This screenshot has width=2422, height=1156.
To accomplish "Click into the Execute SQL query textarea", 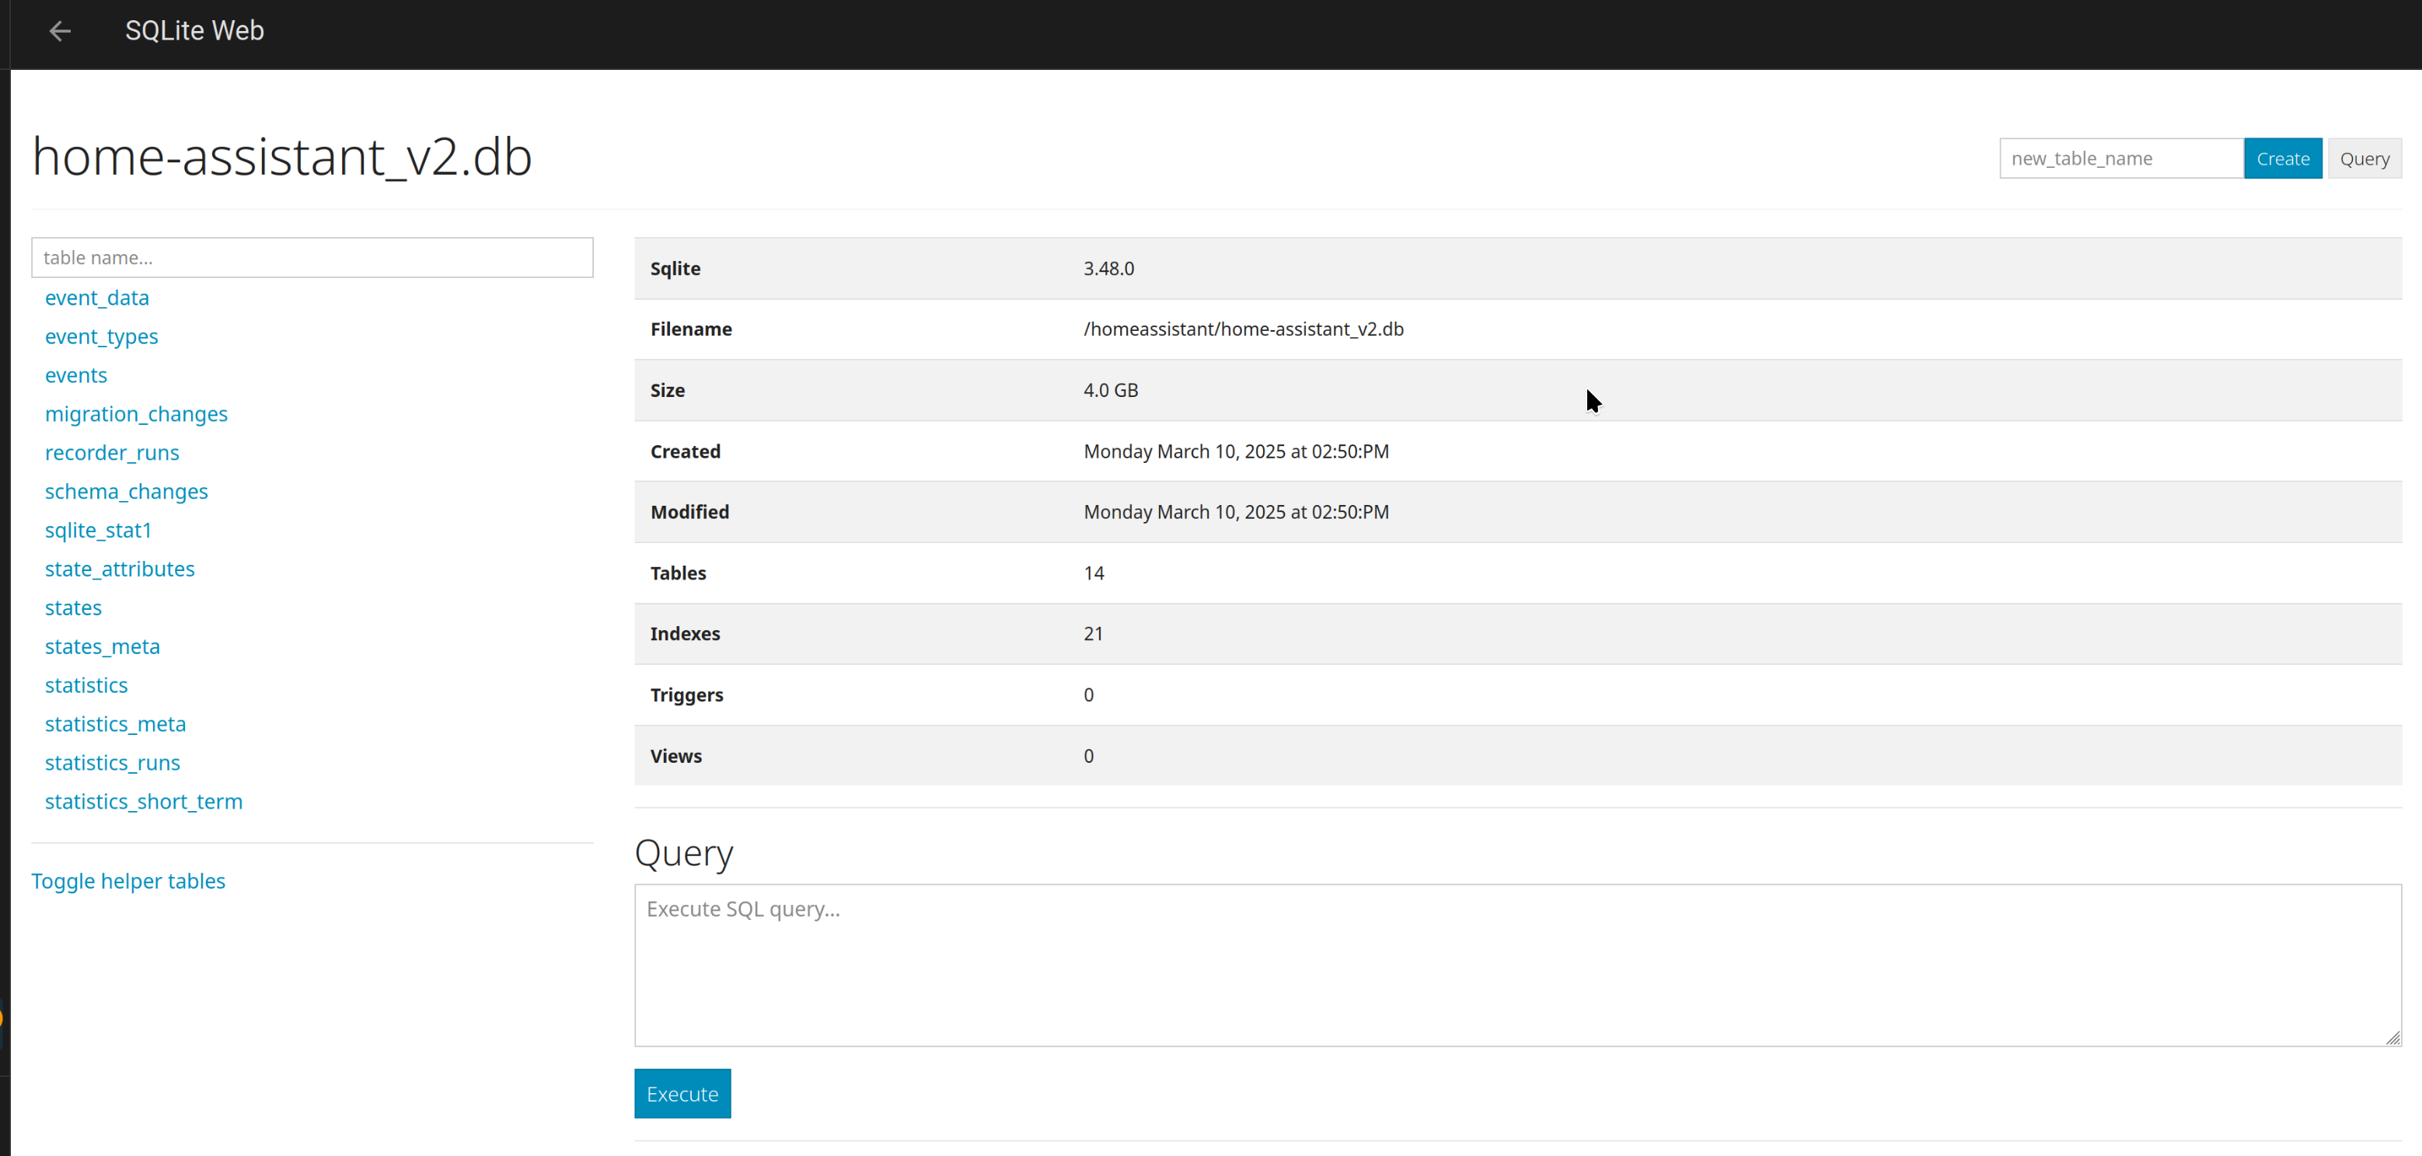I will coord(1517,964).
